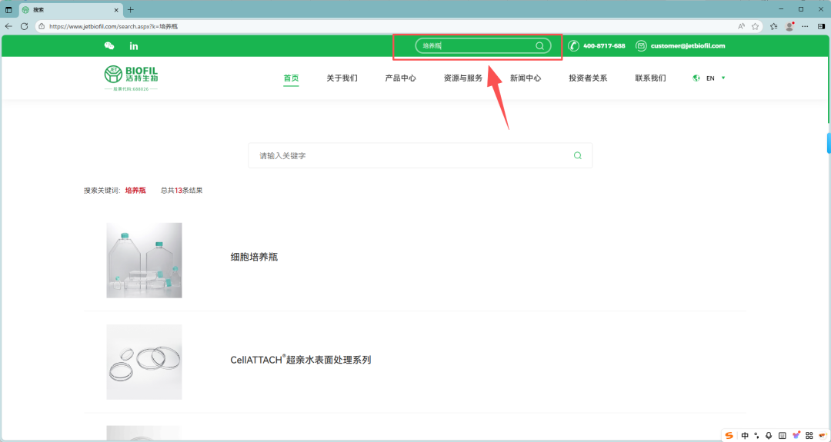The width and height of the screenshot is (831, 442).
Task: Open the tab actions menu icon
Action: [8, 9]
